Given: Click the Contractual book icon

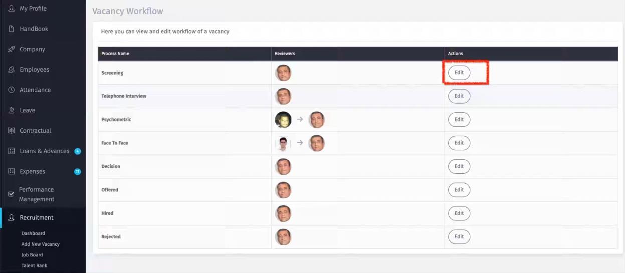Looking at the screenshot, I should click(11, 131).
